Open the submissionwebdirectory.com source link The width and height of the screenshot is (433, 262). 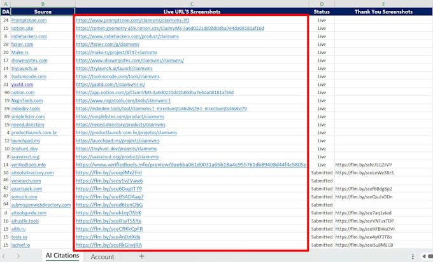pyautogui.click(x=41, y=205)
